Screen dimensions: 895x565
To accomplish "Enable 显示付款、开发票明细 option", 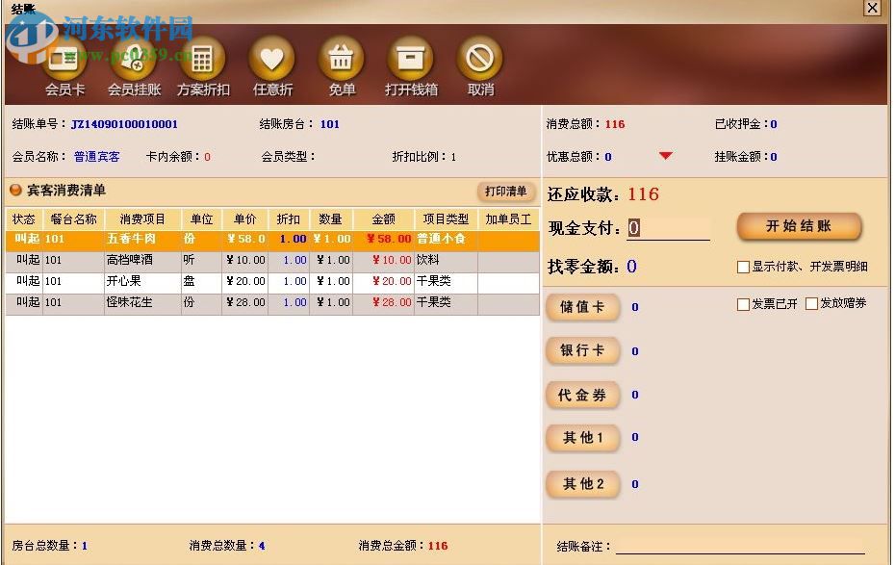I will coord(745,267).
